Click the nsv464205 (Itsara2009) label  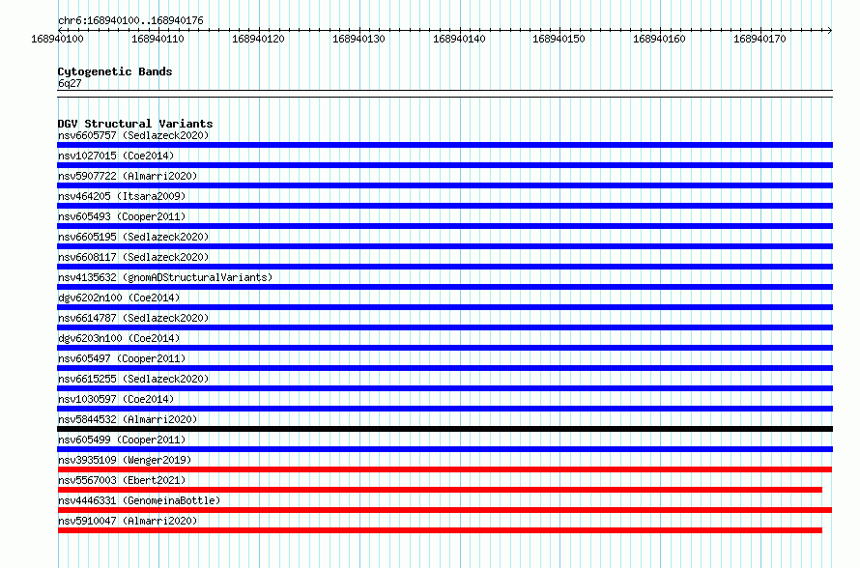[x=122, y=196]
